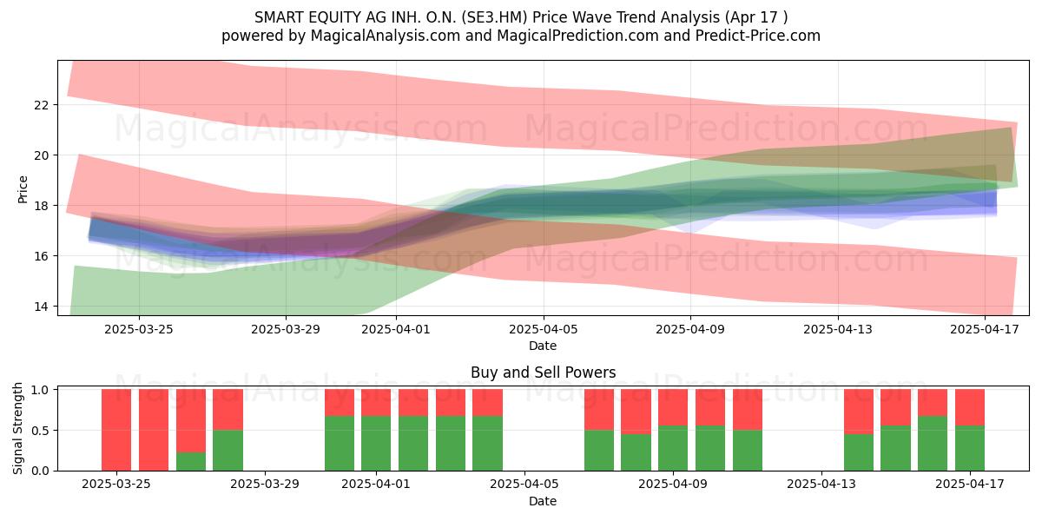Click Buy and Sell chart date tick '2025-03-29'
This screenshot has height=521, width=1042.
pyautogui.click(x=265, y=485)
